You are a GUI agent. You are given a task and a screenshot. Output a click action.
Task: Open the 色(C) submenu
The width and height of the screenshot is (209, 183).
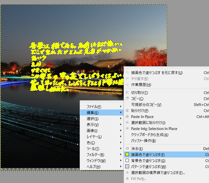pyautogui.click(x=102, y=142)
